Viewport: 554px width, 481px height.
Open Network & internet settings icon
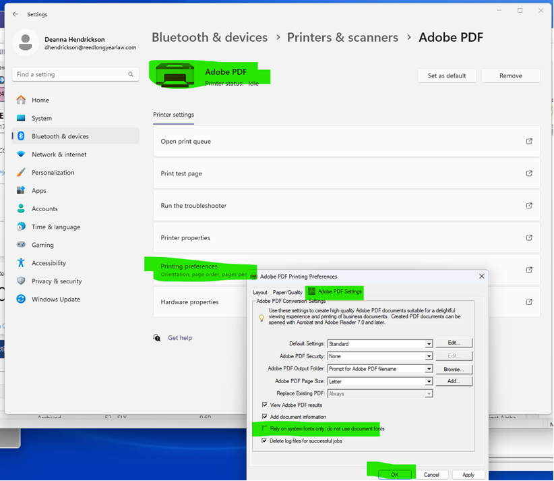(x=20, y=154)
